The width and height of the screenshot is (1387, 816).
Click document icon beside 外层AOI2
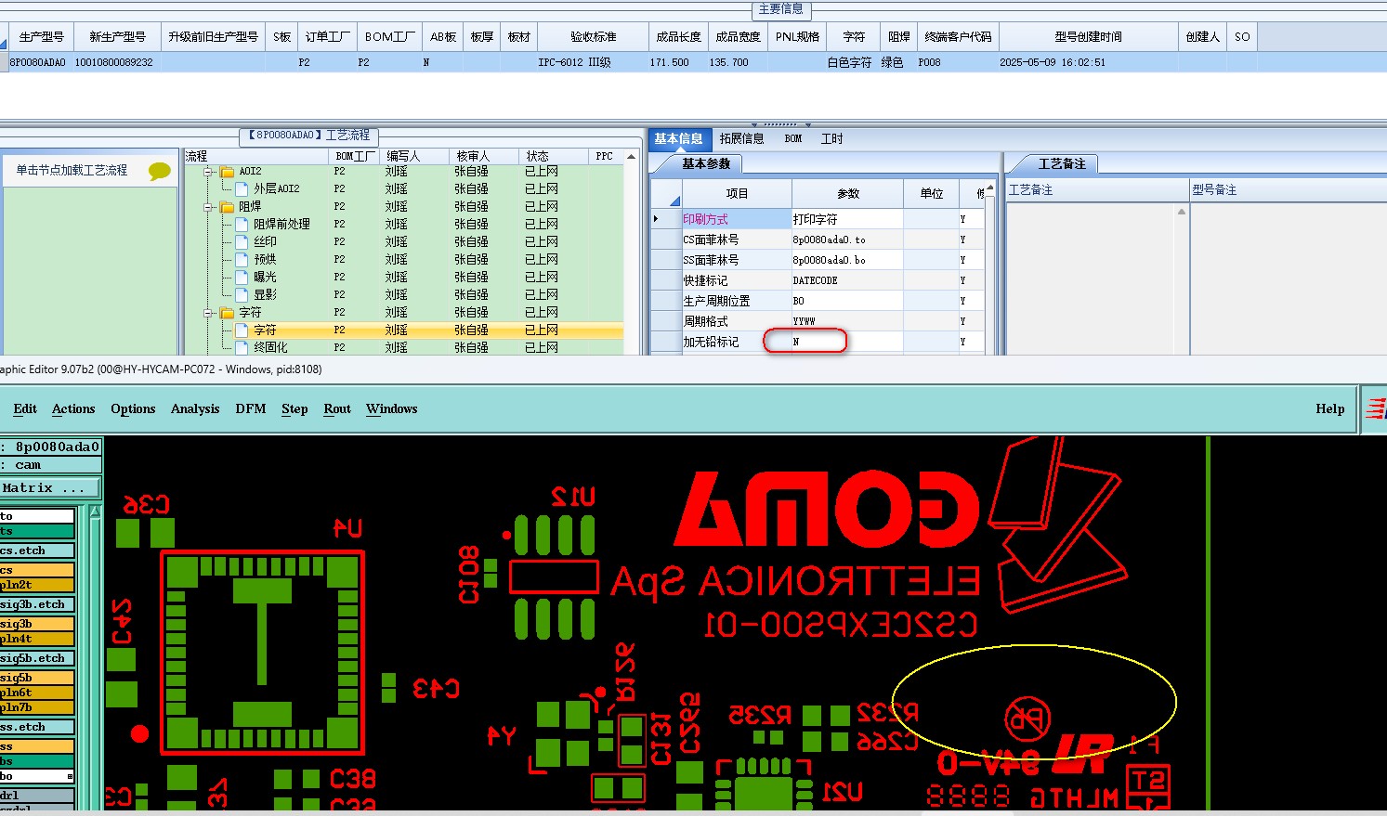[242, 189]
